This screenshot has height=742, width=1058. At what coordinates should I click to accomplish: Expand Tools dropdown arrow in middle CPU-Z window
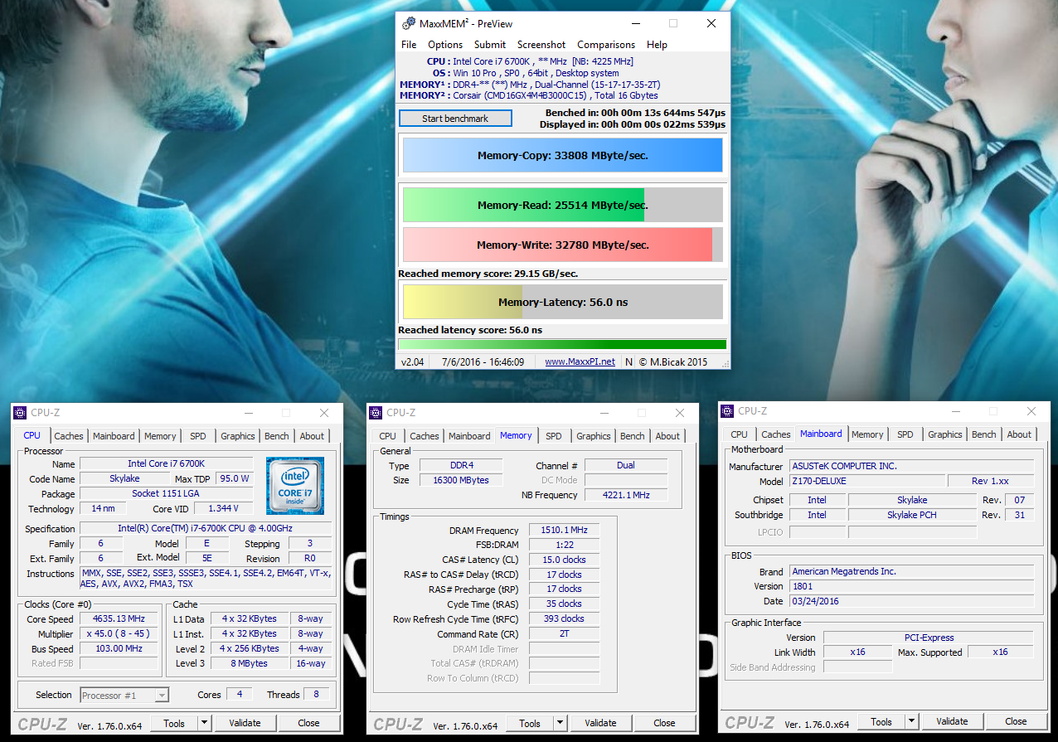pyautogui.click(x=561, y=723)
